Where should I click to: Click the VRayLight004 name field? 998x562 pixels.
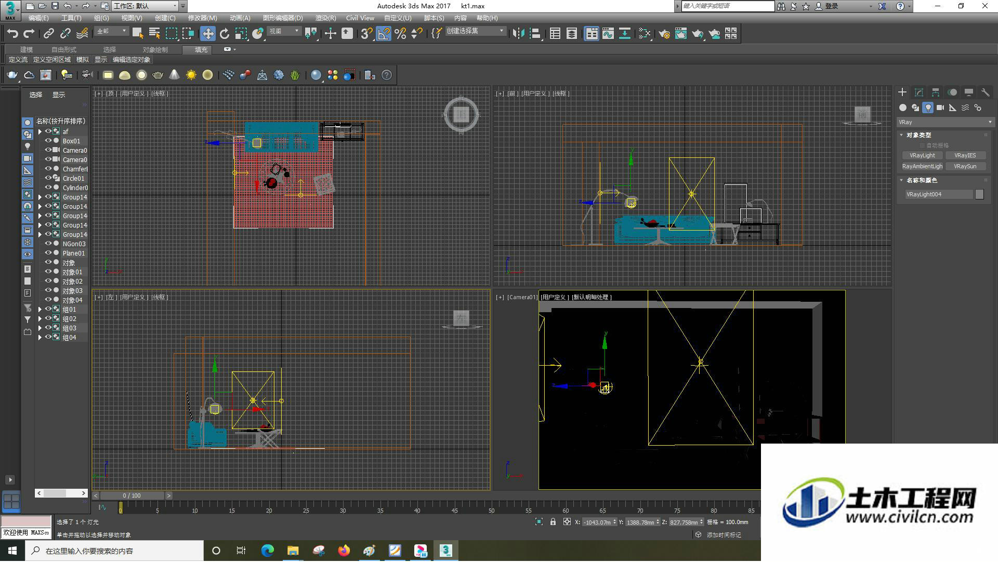[x=939, y=194]
